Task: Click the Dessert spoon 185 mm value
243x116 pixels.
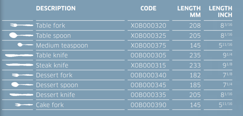Action: pos(195,85)
